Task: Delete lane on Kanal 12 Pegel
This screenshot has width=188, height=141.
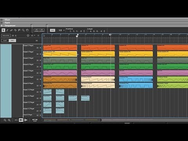Action: [40, 105]
